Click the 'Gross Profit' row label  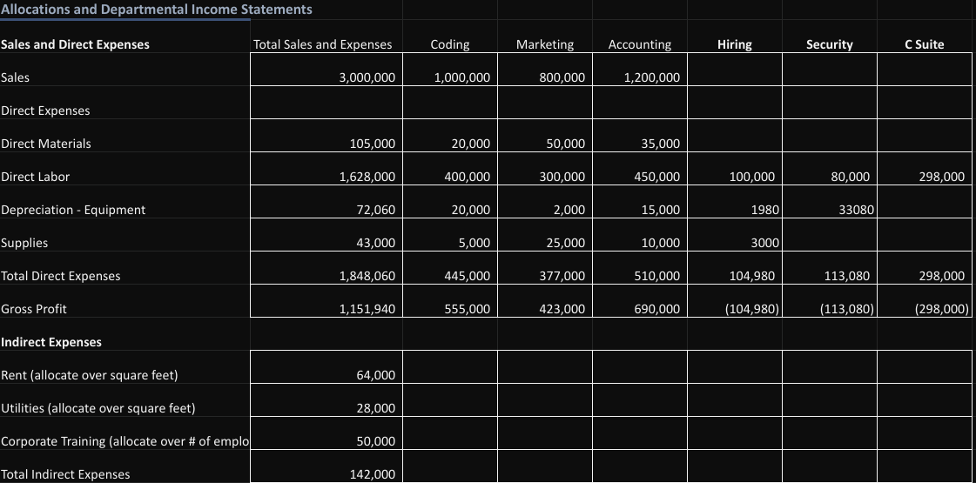34,308
